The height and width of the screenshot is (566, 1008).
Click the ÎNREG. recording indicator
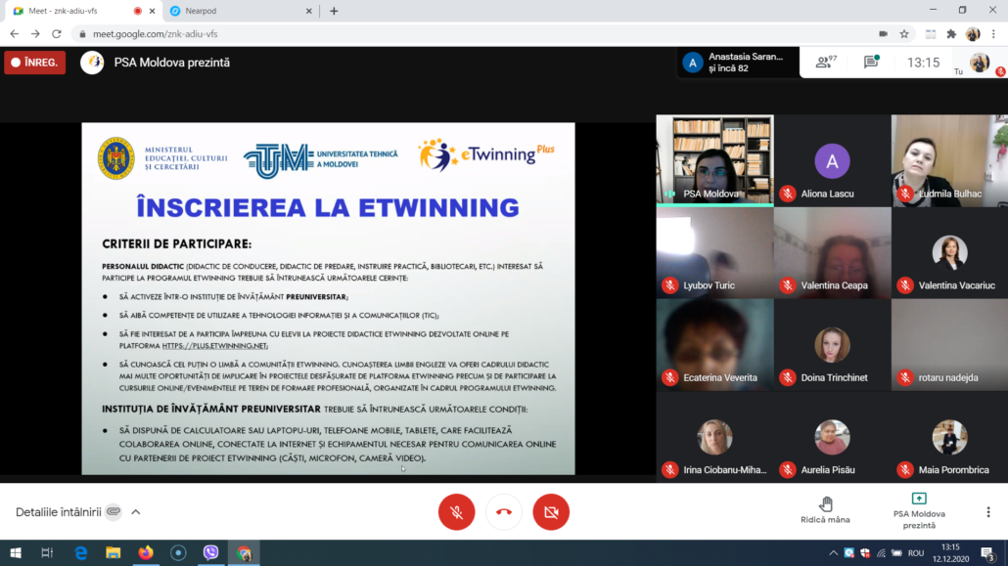pos(34,63)
